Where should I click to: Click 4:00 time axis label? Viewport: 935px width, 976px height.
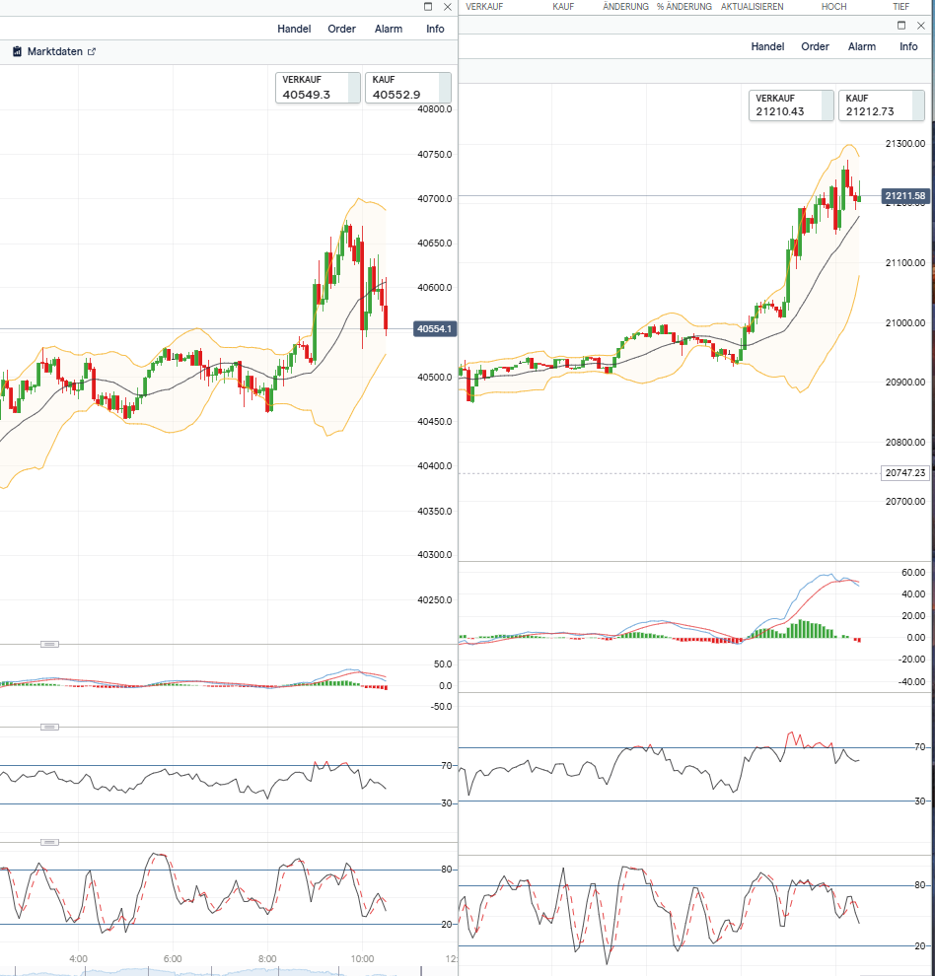tap(79, 959)
